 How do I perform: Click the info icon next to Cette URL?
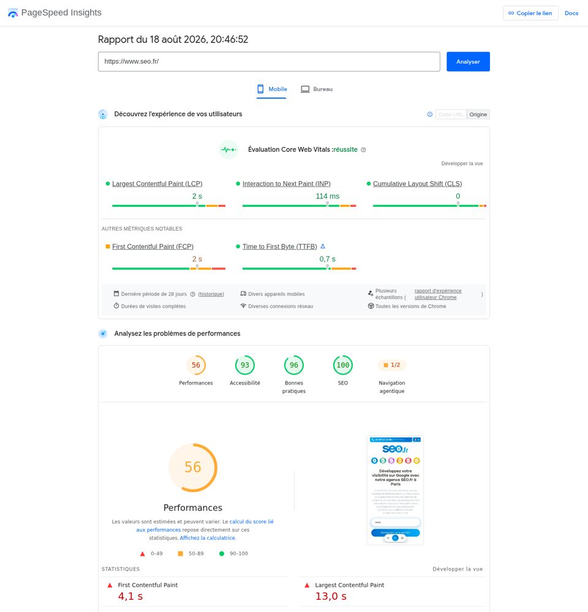tap(430, 114)
